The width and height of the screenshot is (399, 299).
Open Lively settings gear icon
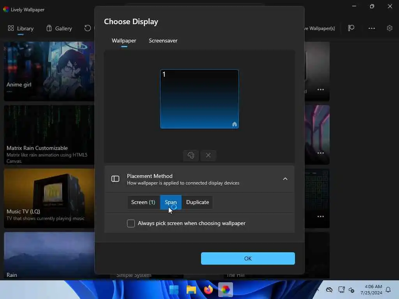pos(390,28)
